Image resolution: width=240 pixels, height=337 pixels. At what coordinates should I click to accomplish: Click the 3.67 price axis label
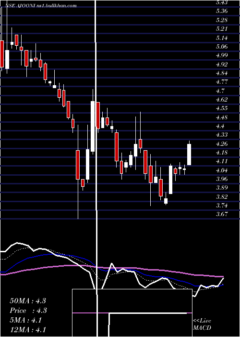point(222,214)
